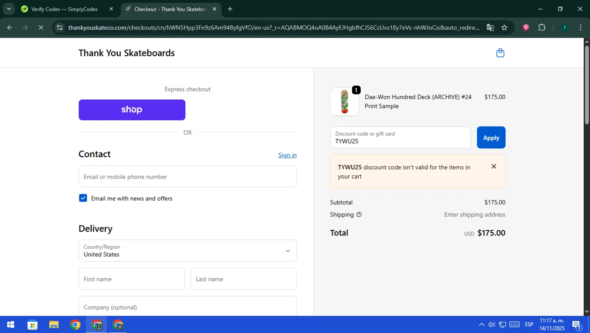The height and width of the screenshot is (333, 590).
Task: Open the volume control icon
Action: point(492,325)
